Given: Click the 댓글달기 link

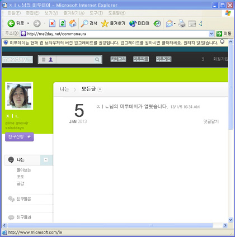Looking at the screenshot, I should pyautogui.click(x=211, y=122).
